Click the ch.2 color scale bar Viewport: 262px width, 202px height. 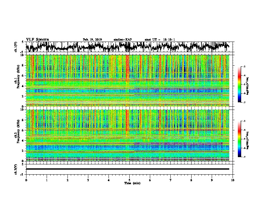click(240, 139)
